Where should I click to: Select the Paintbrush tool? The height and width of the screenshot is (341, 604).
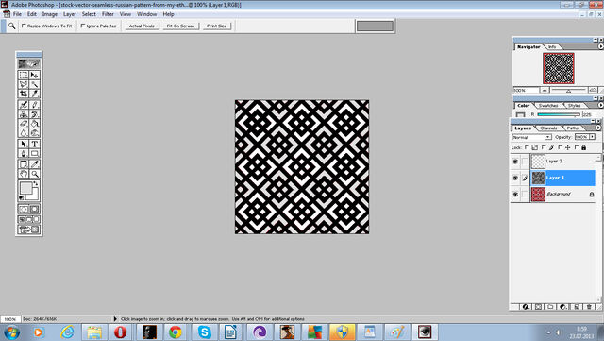point(35,104)
